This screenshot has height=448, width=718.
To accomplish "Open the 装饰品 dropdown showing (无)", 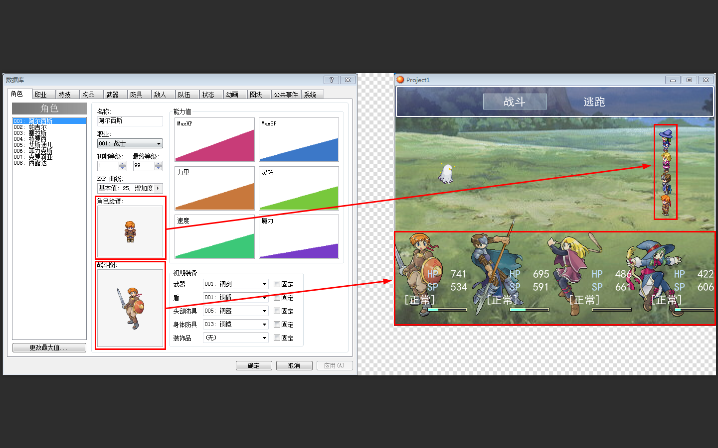I will (236, 337).
